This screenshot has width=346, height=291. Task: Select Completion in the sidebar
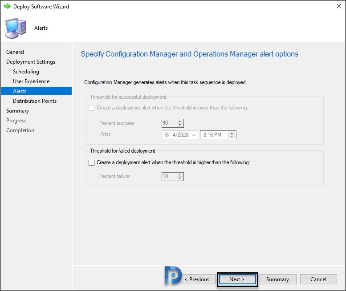tap(20, 130)
